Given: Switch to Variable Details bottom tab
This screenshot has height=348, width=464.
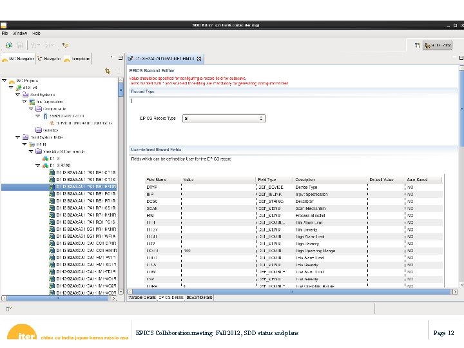Looking at the screenshot, I should pyautogui.click(x=142, y=297).
